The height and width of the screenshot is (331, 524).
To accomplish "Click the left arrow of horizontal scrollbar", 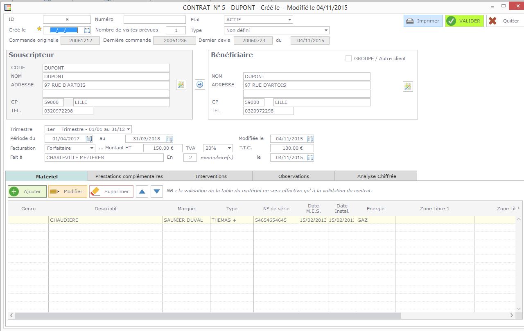I will (x=11, y=315).
